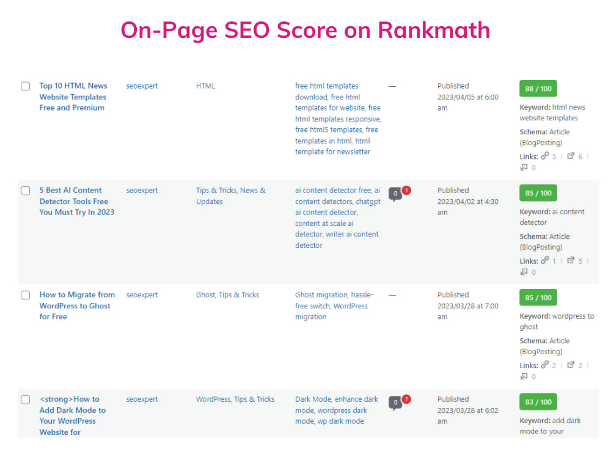The height and width of the screenshot is (458, 611).
Task: Click the 83 / 100 SEO score badge
Action: click(x=538, y=402)
